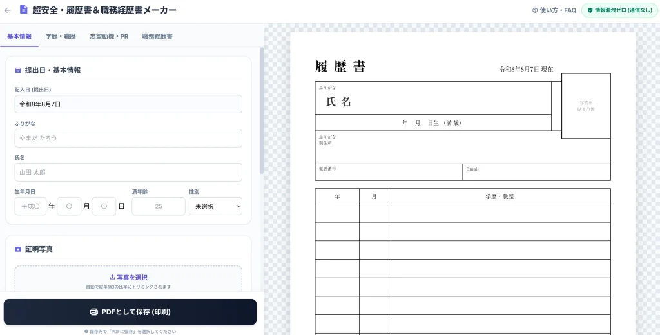Screen dimensions: 660x335
Task: Click the 証明写真 section heading
Action: (39, 249)
